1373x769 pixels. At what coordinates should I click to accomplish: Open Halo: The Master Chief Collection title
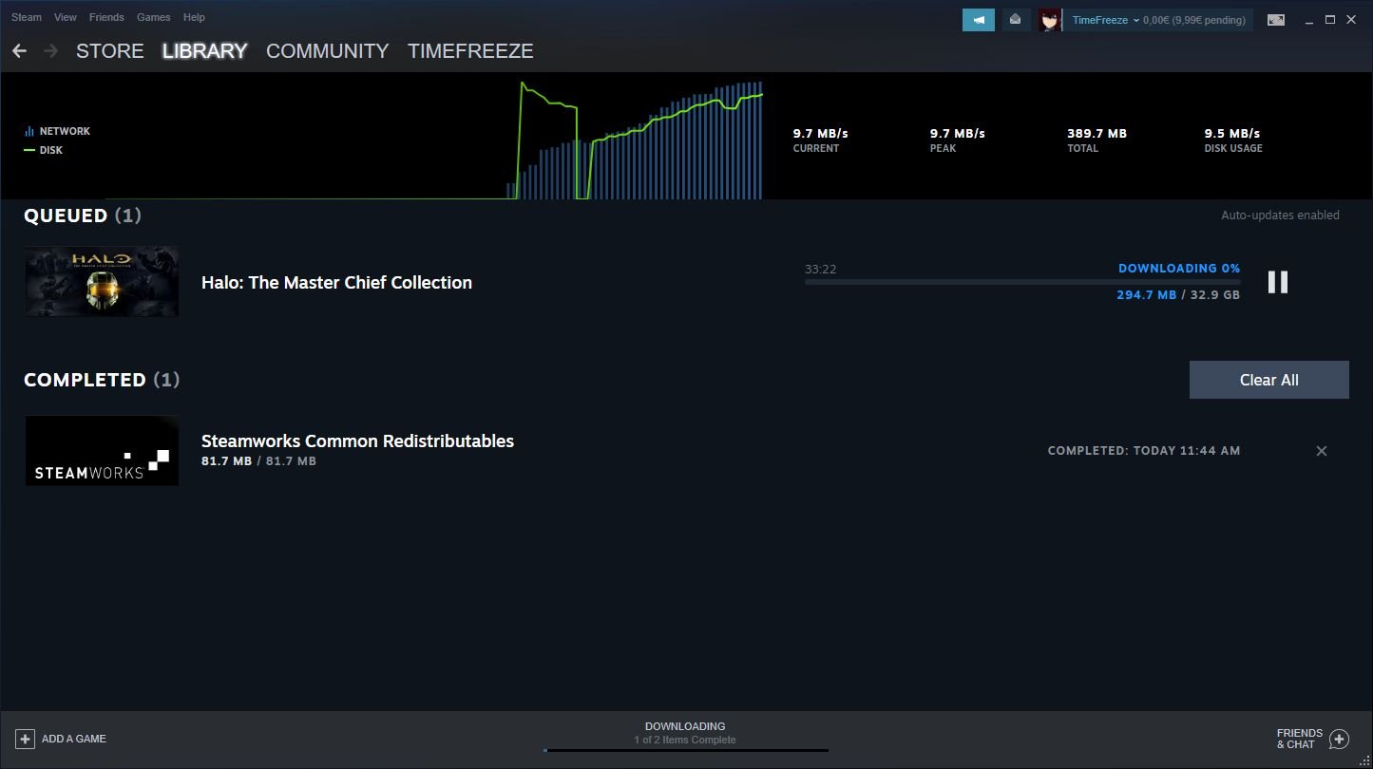(x=336, y=282)
